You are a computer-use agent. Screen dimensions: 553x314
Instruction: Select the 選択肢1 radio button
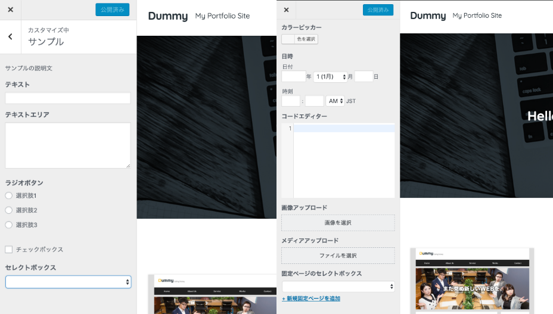tap(8, 195)
